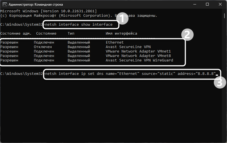Screen dimensions: 227x143
Task: Click the Avast SecureLine VPN WireGuard entry
Action: click(139, 60)
